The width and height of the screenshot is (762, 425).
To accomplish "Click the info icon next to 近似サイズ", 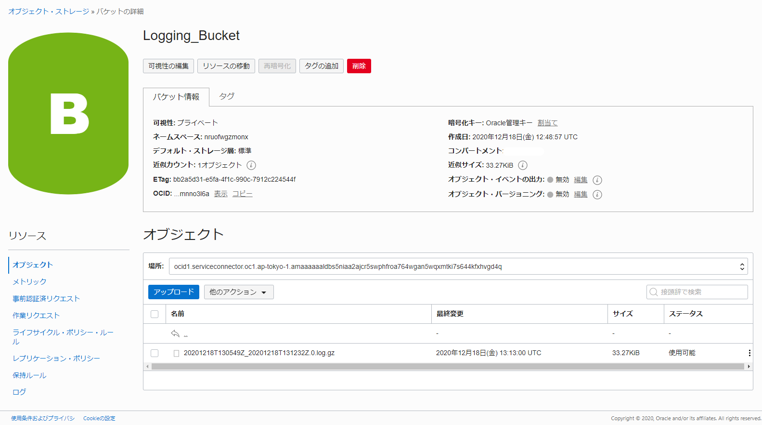I will point(523,165).
